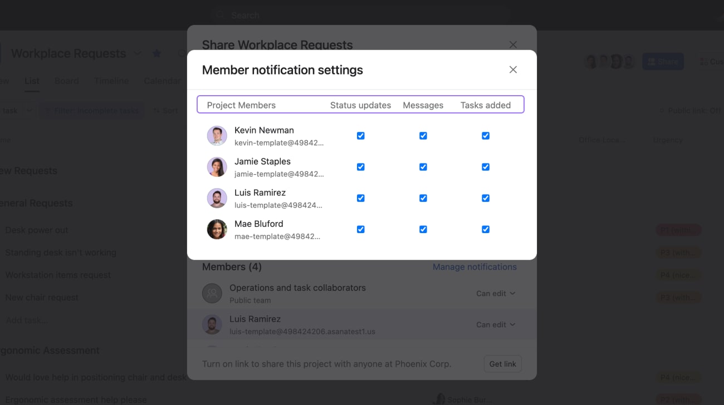The height and width of the screenshot is (405, 724).
Task: Click Luis Ramirez's avatar in share members list
Action: tap(212, 324)
